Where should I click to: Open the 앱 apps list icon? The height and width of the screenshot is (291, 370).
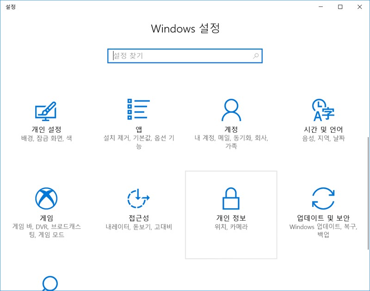(x=138, y=109)
